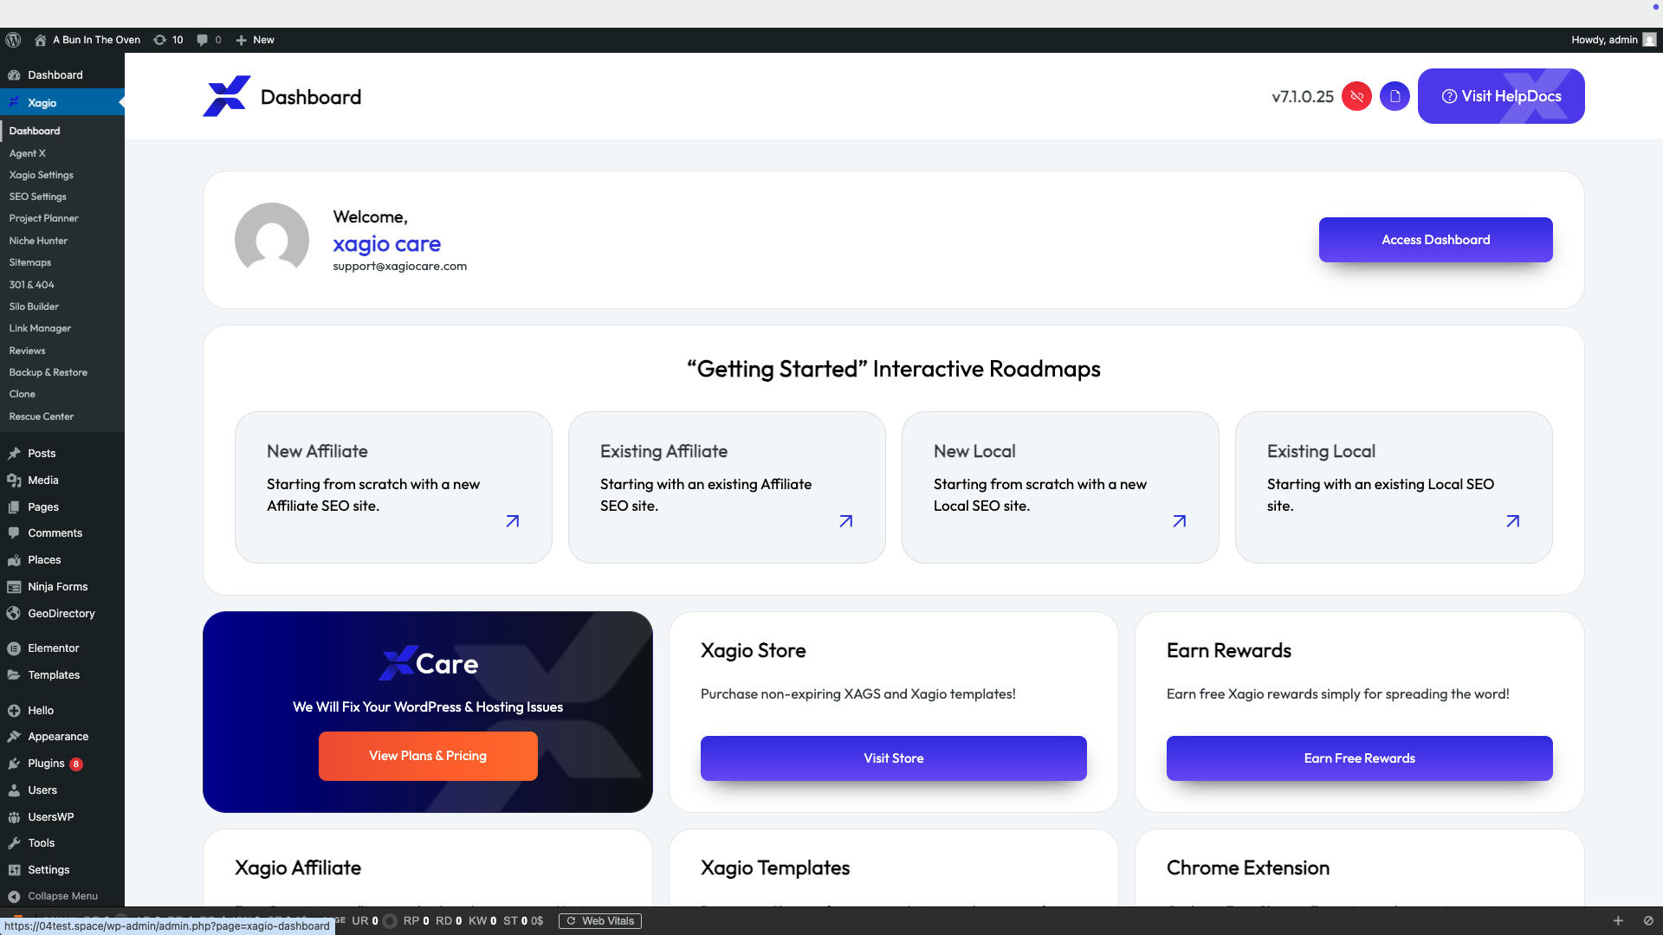The image size is (1663, 935).
Task: Click View Plans & Pricing
Action: (428, 756)
